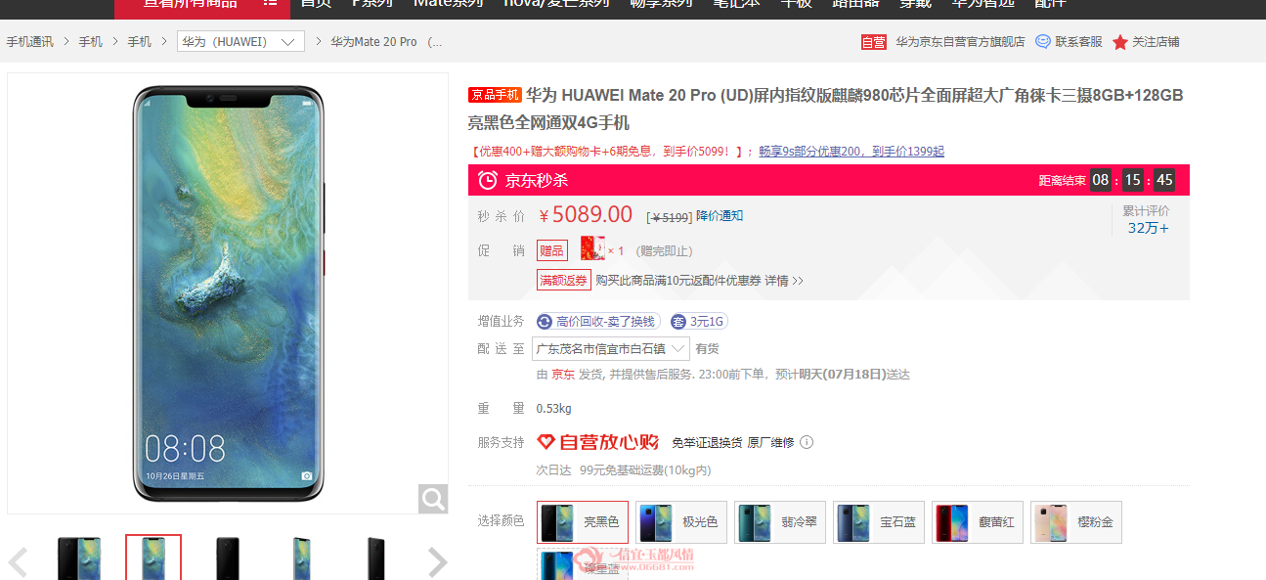Image resolution: width=1266 pixels, height=580 pixels.
Task: Click the 高价回收-卖了换钱 service link
Action: pos(606,321)
